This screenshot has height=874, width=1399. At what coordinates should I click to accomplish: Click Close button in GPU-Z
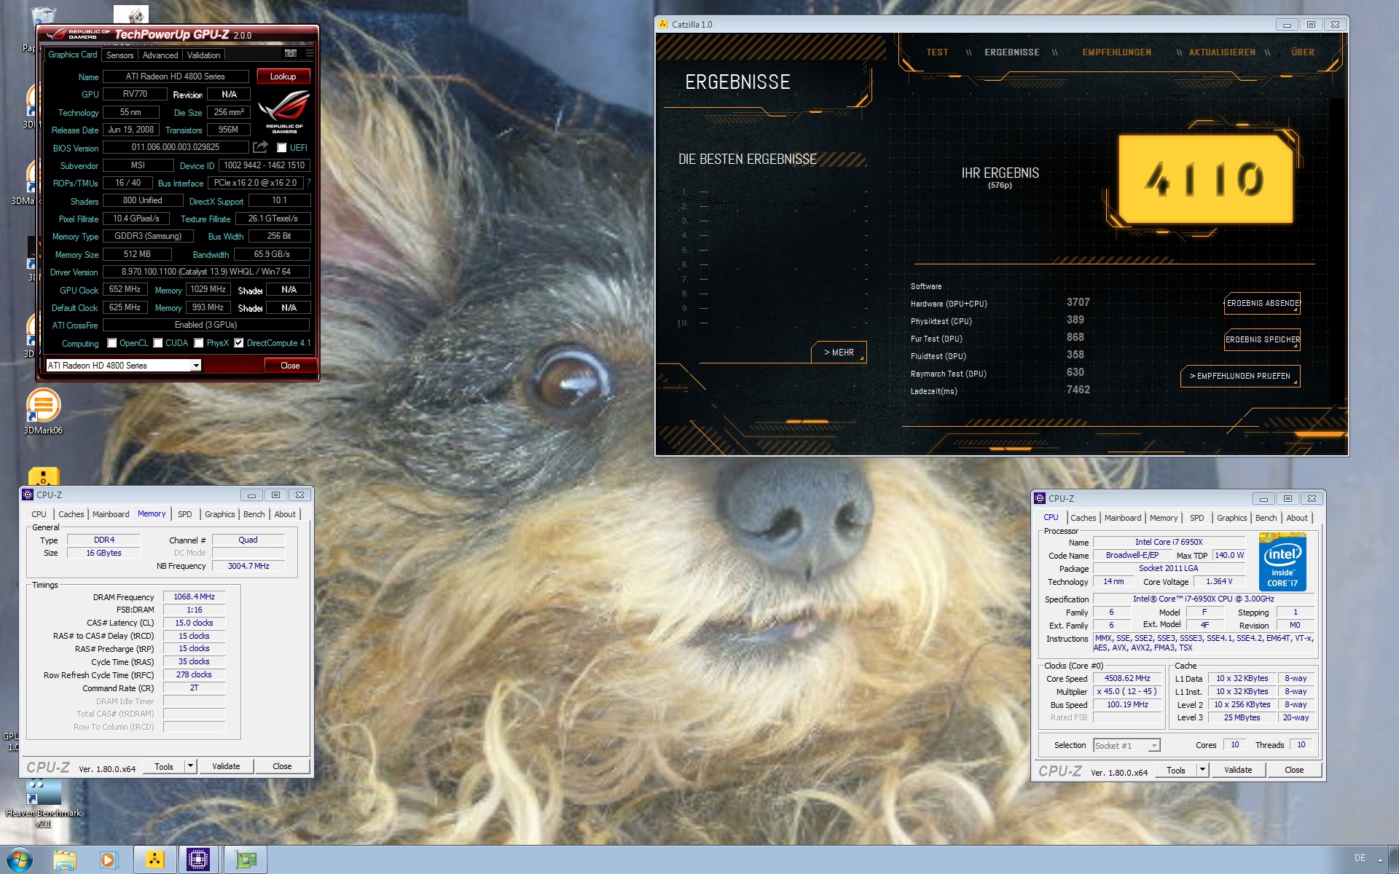tap(290, 366)
